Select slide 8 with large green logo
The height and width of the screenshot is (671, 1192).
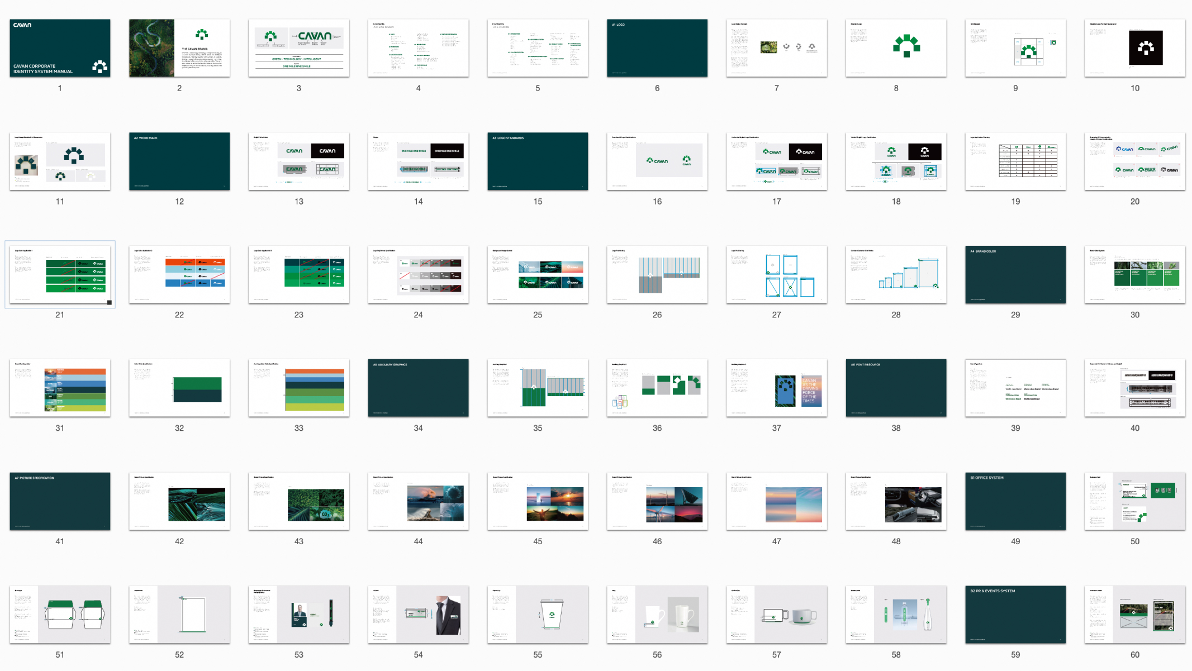(896, 48)
